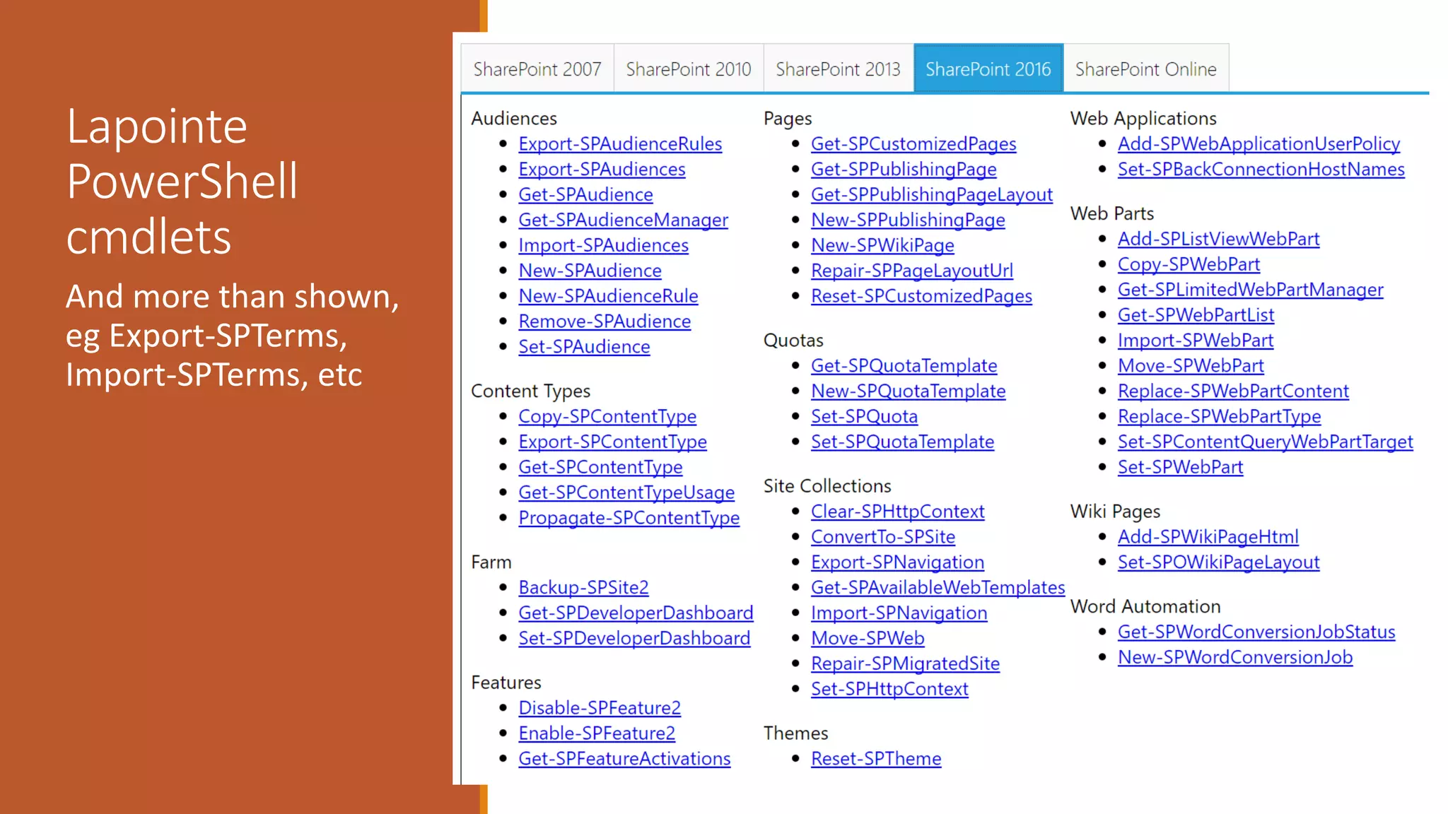The height and width of the screenshot is (814, 1448).
Task: Click the Move-SPWebPart link
Action: click(1191, 366)
